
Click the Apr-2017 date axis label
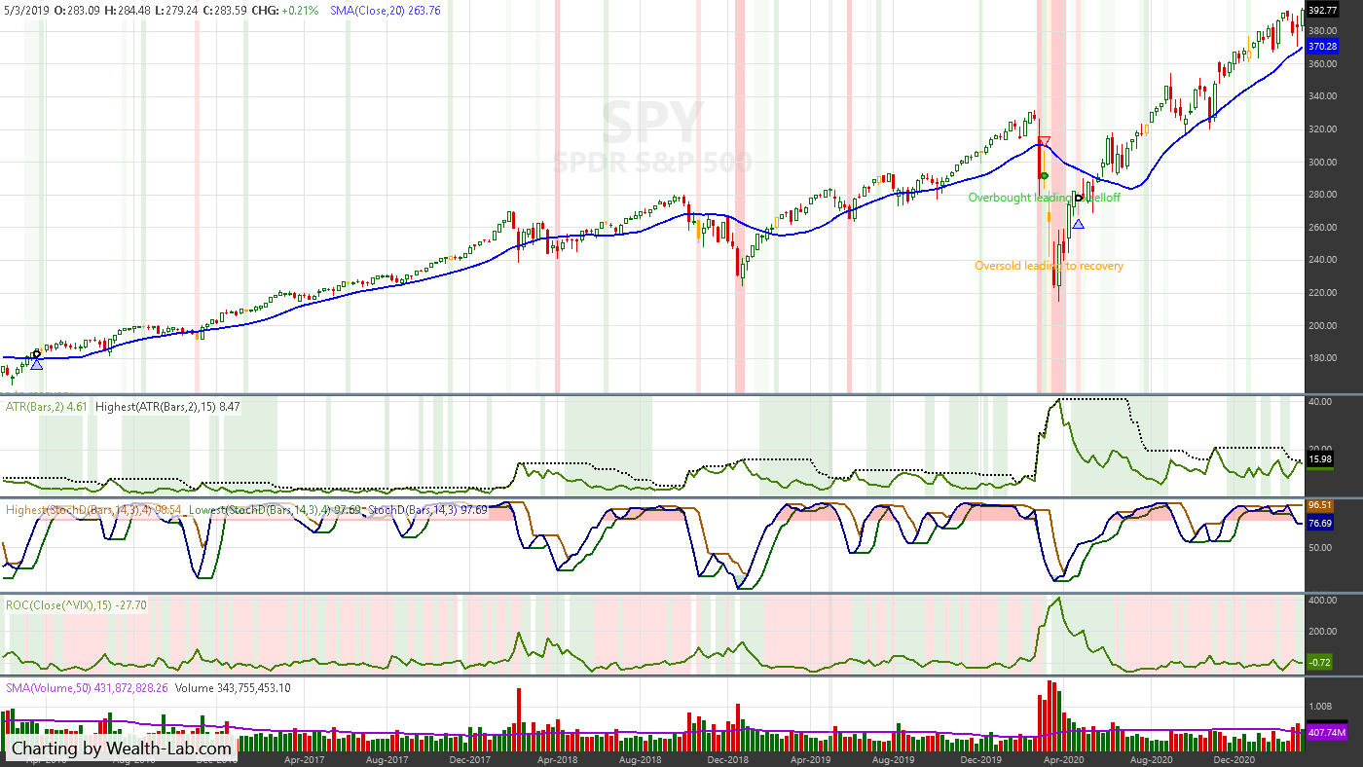point(304,758)
